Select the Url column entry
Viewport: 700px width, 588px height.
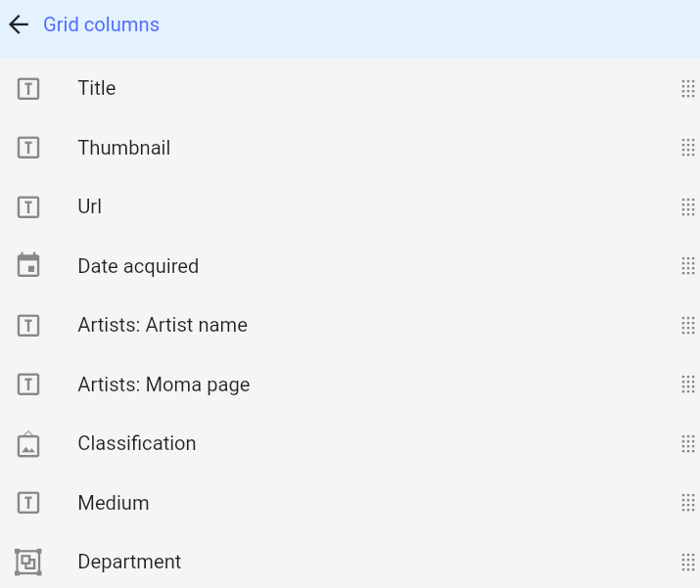[x=90, y=207]
